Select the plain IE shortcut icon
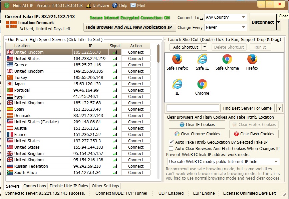 177,84
